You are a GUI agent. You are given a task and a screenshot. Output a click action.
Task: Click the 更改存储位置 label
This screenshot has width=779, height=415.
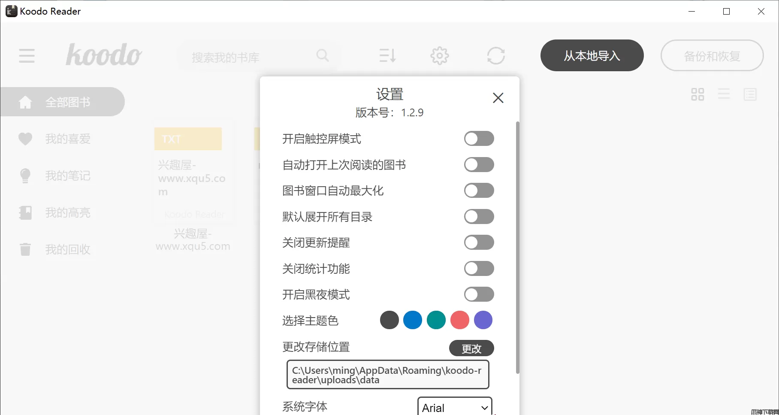point(316,347)
